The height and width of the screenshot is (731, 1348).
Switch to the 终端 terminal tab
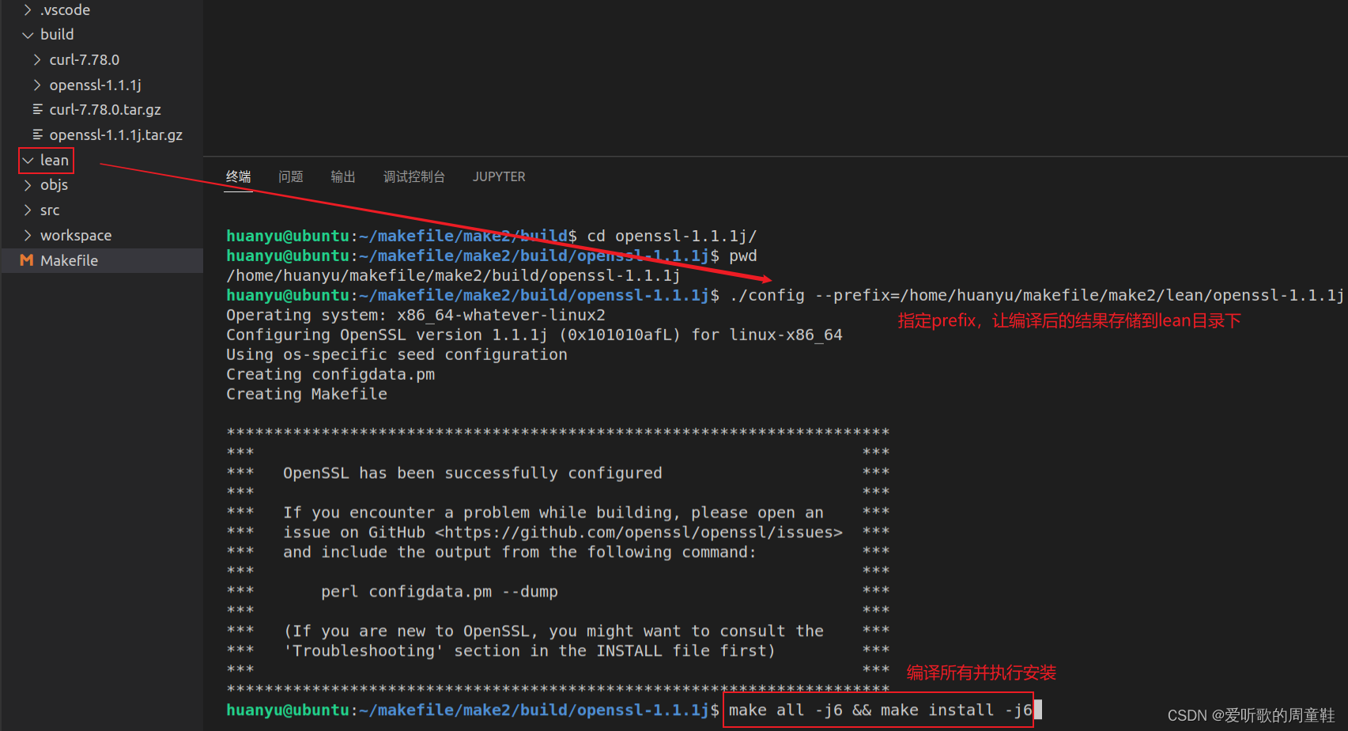point(239,176)
